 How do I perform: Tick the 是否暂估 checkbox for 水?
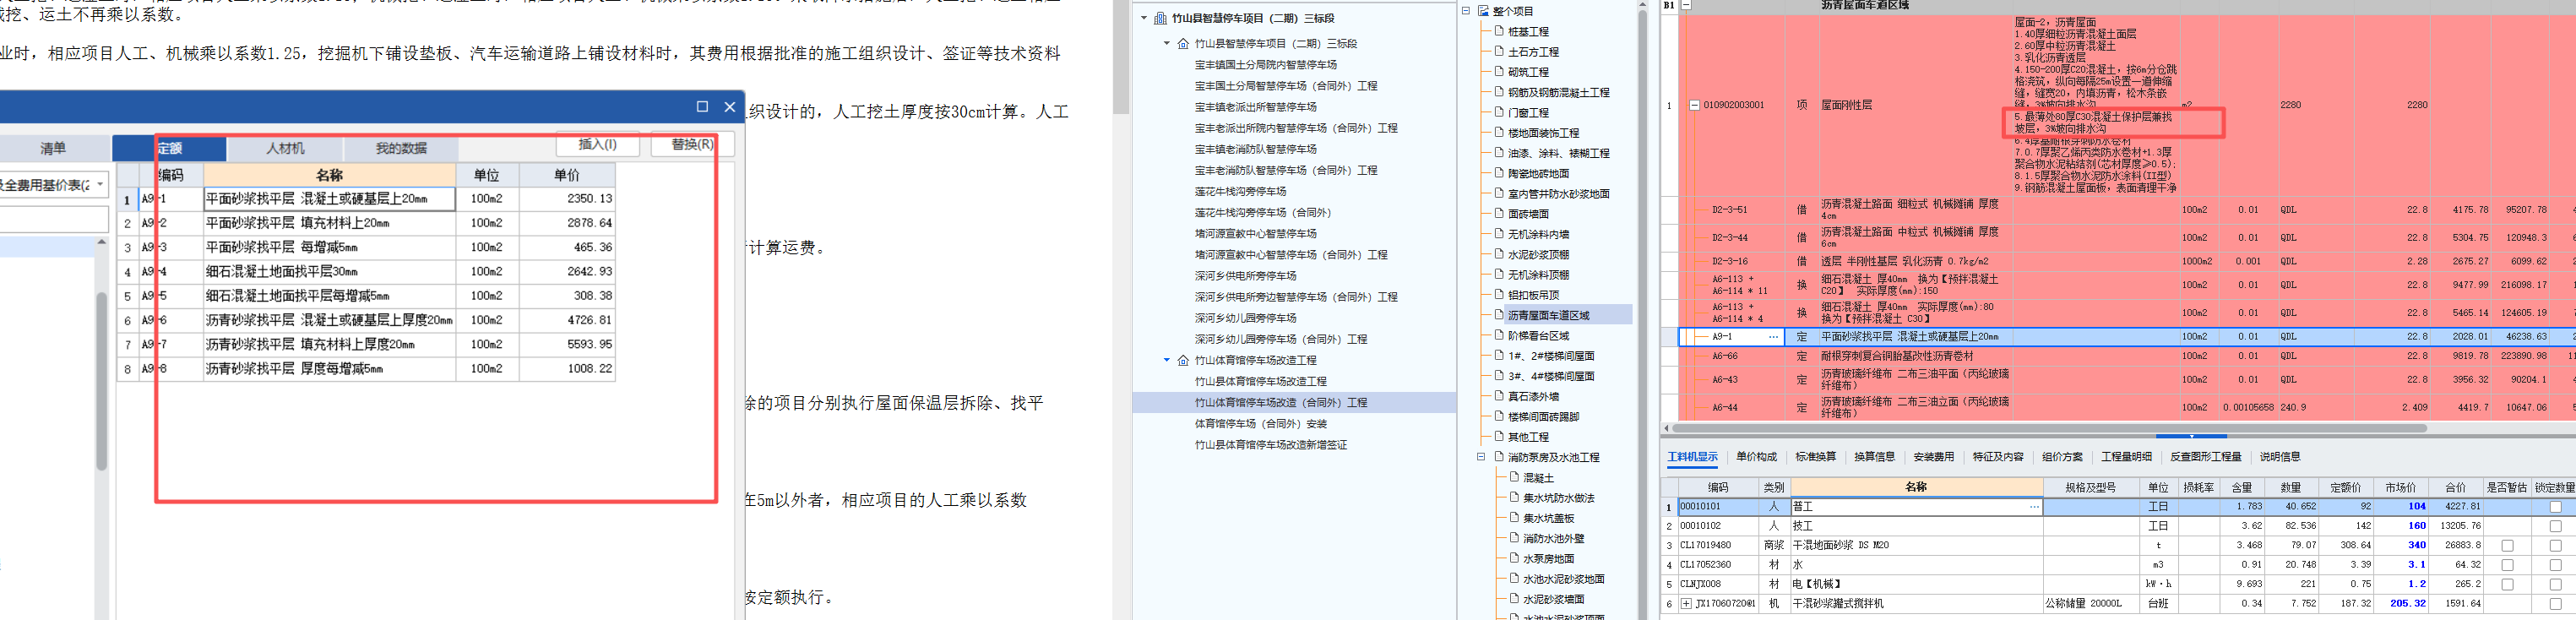(x=2507, y=565)
